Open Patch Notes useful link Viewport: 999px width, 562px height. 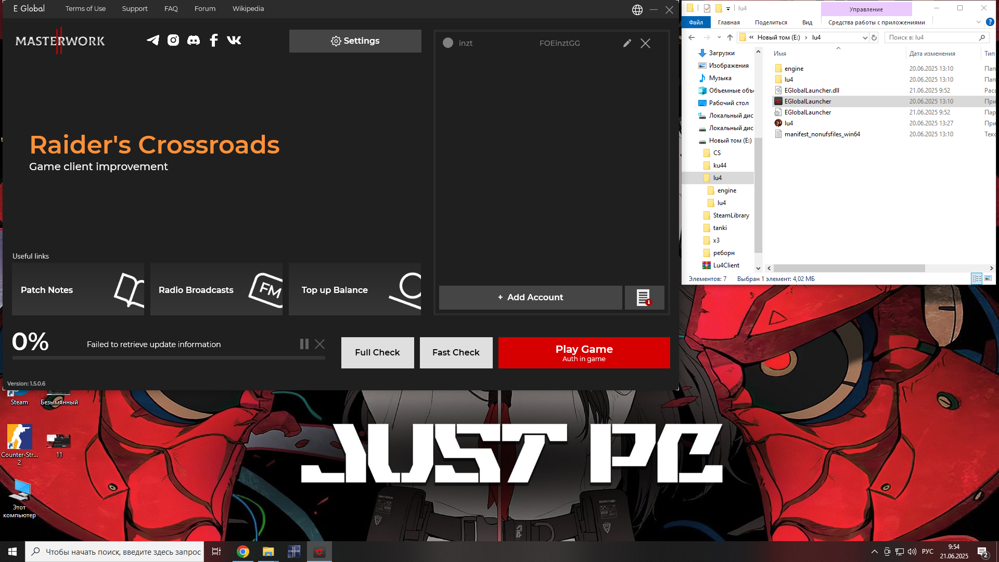click(78, 289)
